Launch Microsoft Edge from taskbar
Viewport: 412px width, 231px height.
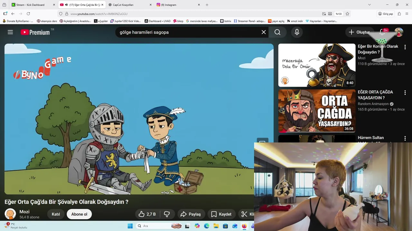207,226
